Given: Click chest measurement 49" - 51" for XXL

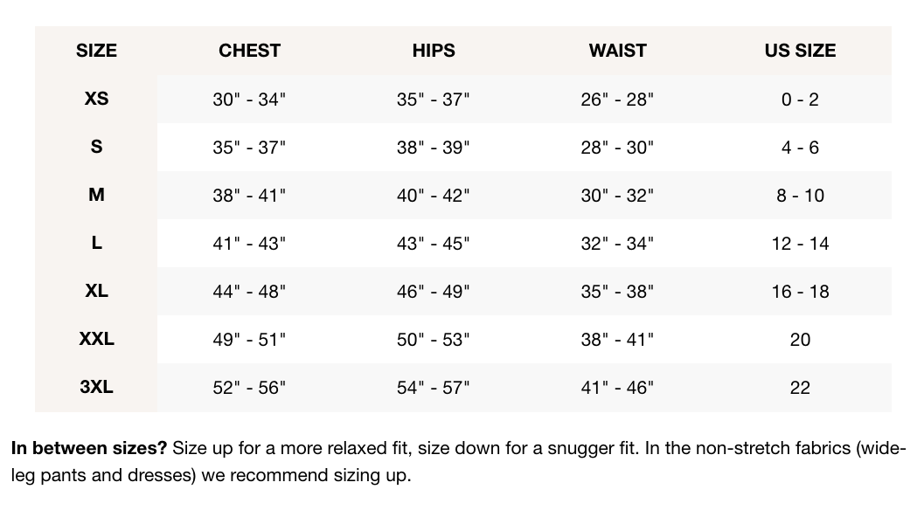Looking at the screenshot, I should pyautogui.click(x=249, y=340).
